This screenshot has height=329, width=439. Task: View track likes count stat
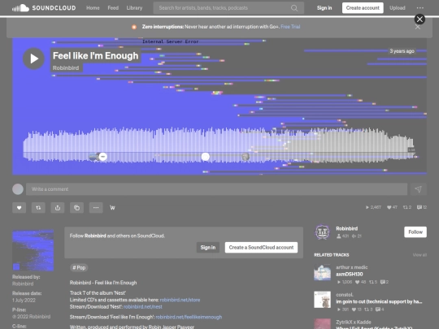tap(392, 207)
